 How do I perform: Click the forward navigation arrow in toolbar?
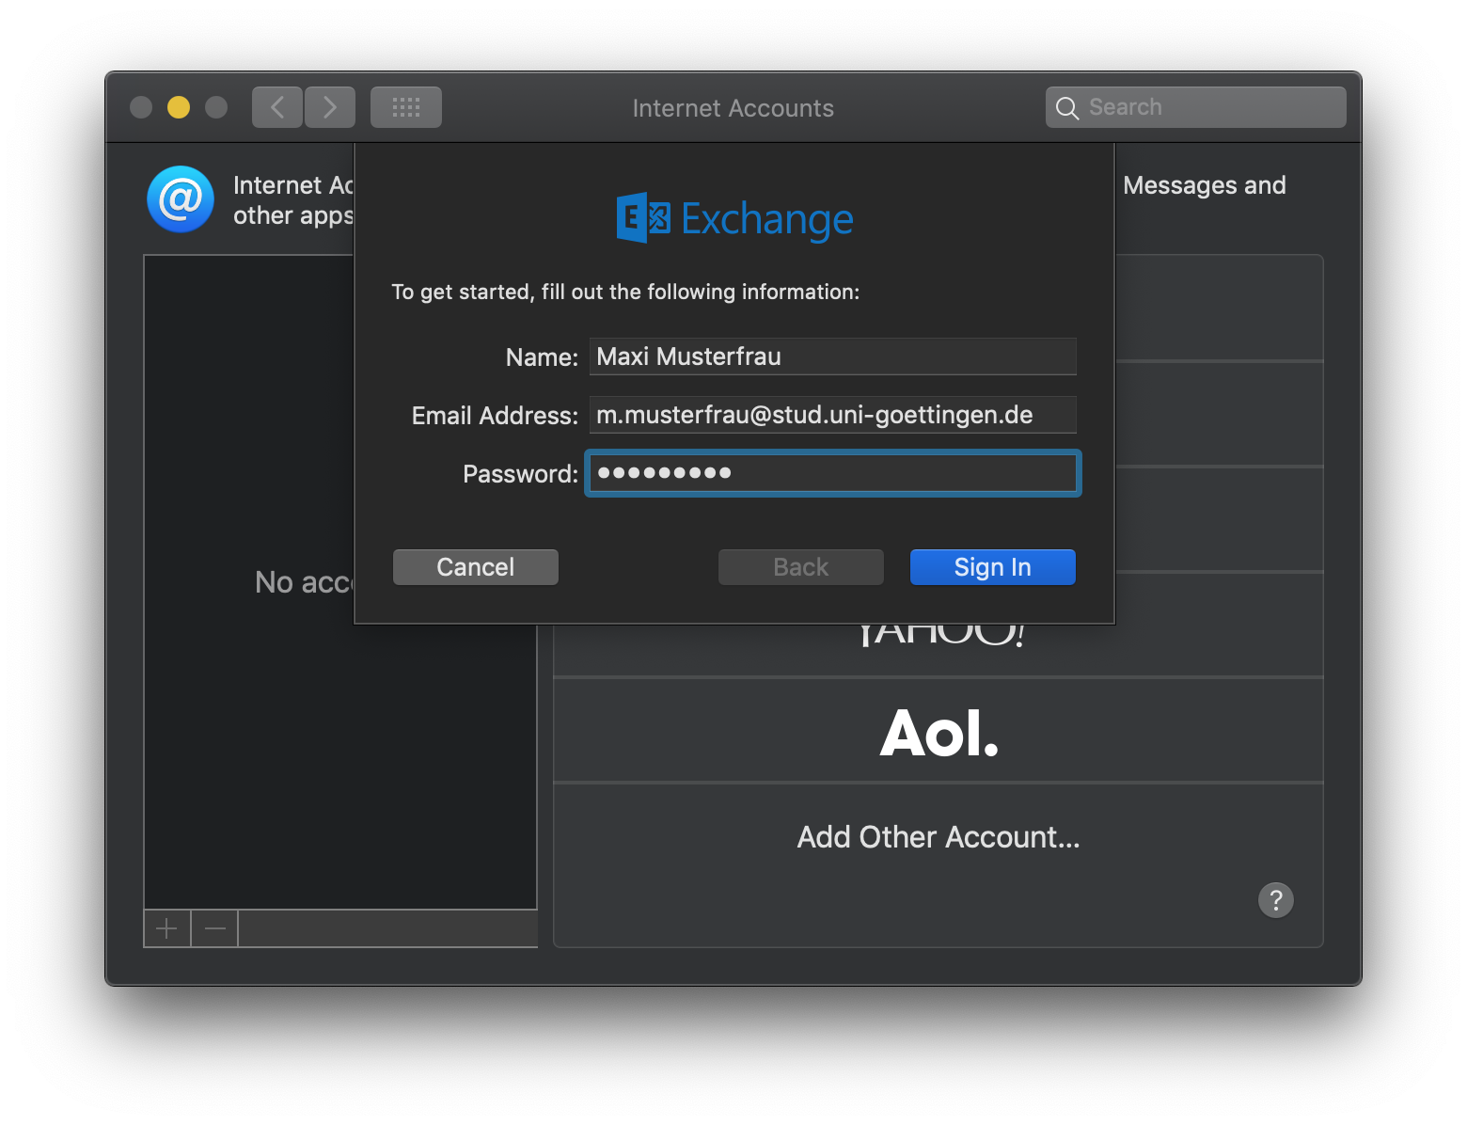click(330, 107)
